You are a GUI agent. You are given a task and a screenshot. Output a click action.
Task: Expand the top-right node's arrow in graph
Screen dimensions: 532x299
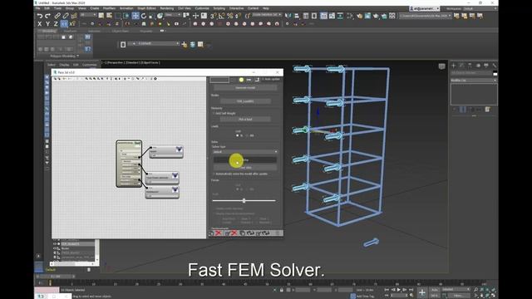tap(179, 149)
